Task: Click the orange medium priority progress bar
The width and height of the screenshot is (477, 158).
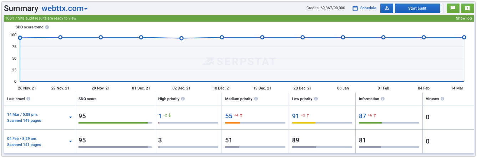Action: 232,123
